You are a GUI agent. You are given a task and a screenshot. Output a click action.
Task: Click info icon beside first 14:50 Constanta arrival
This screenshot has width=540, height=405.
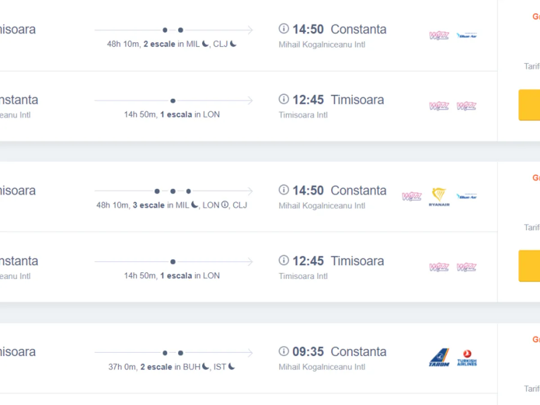pos(283,29)
